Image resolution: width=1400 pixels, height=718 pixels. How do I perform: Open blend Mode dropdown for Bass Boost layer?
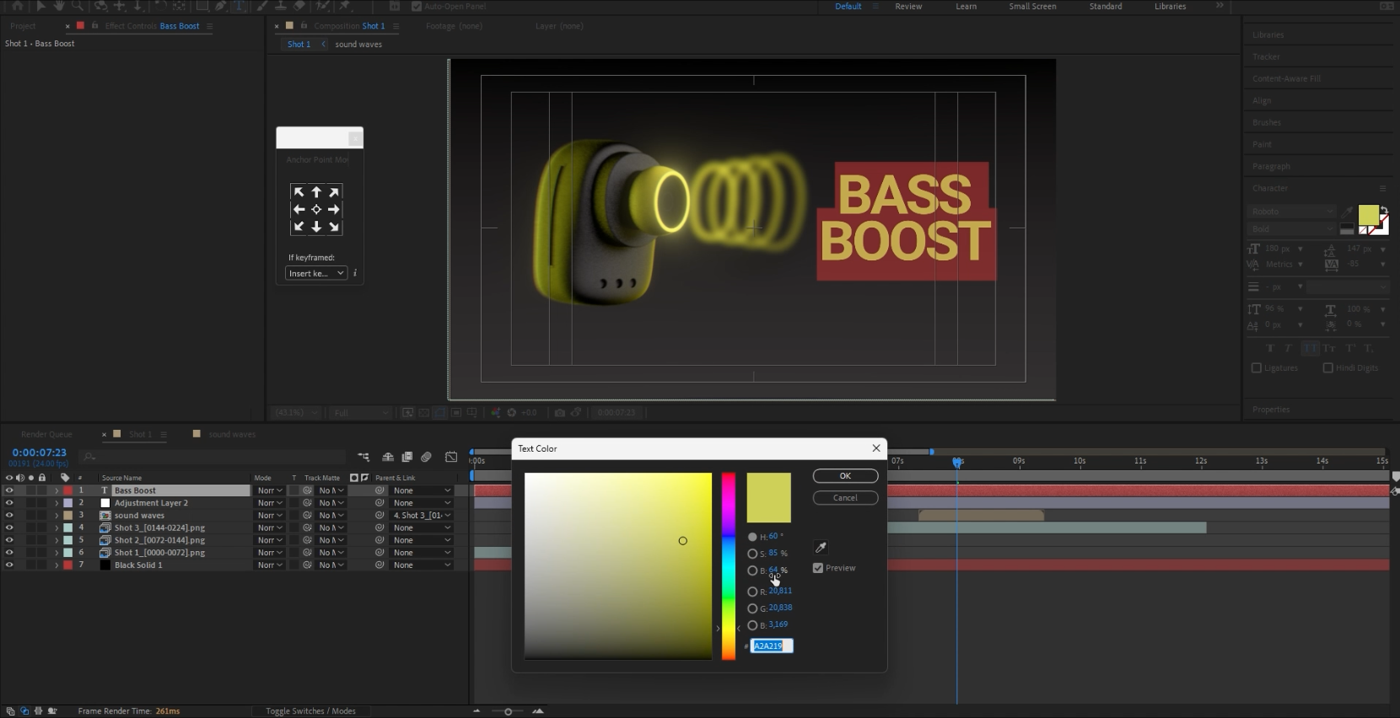(x=270, y=490)
